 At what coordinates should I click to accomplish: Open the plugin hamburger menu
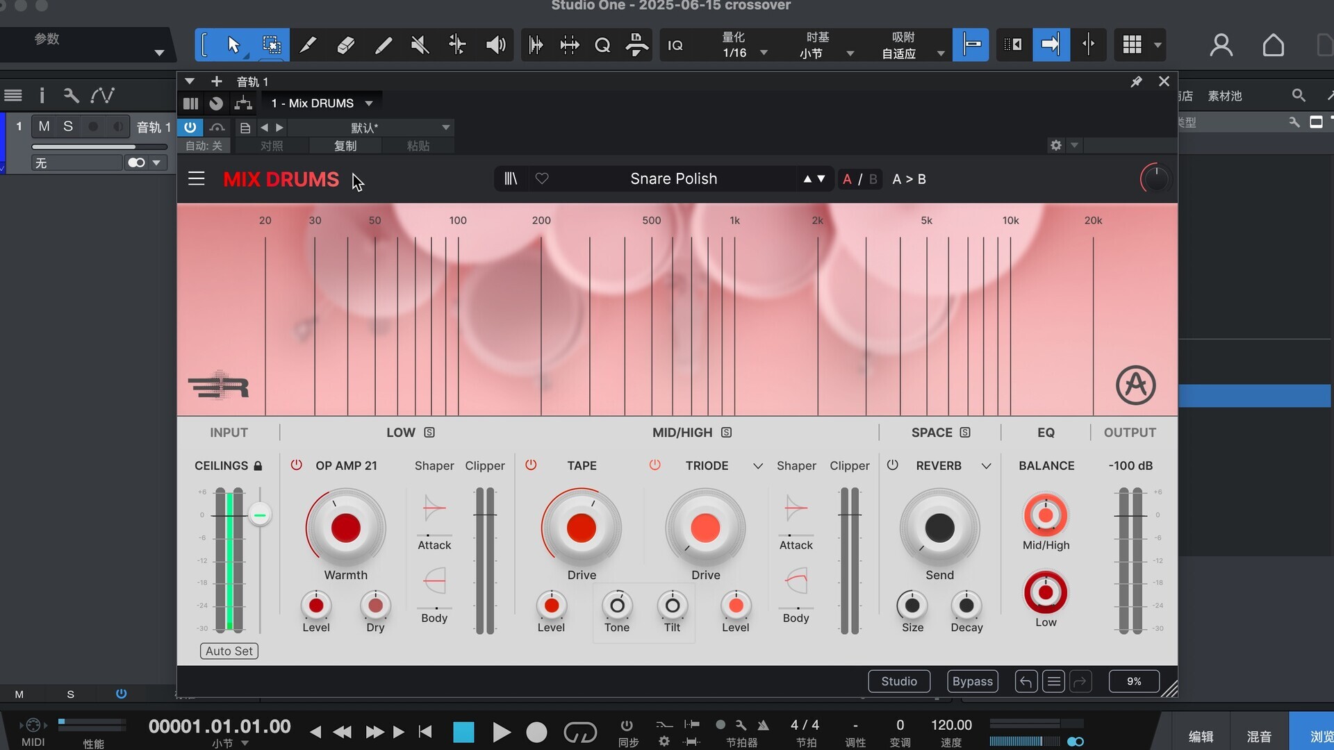pyautogui.click(x=197, y=178)
